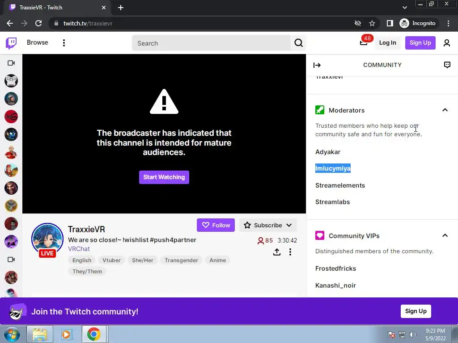The width and height of the screenshot is (458, 343).
Task: Click the tracking protection eye icon in address bar
Action: (357, 23)
